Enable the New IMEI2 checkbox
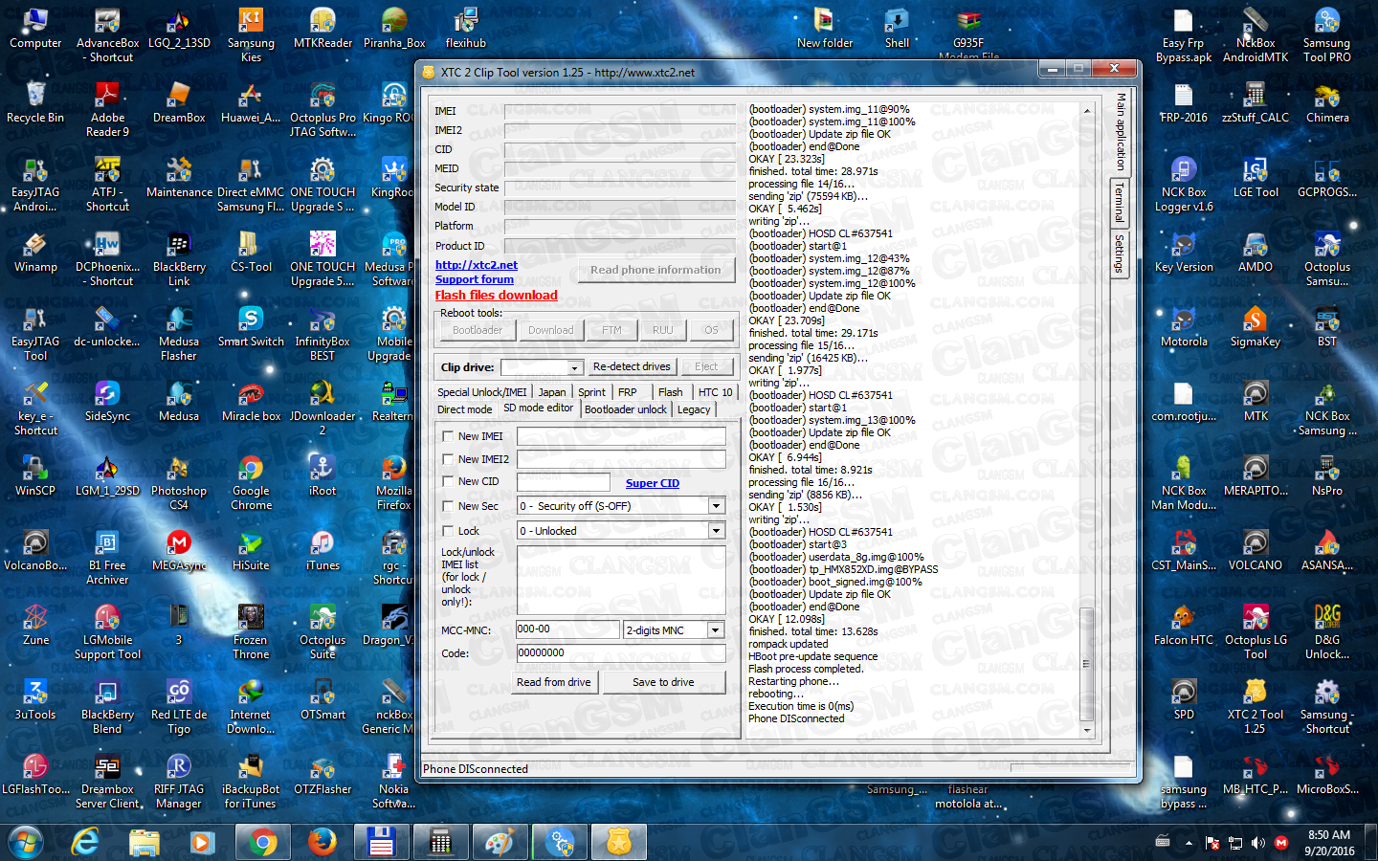The width and height of the screenshot is (1378, 861). [x=448, y=459]
